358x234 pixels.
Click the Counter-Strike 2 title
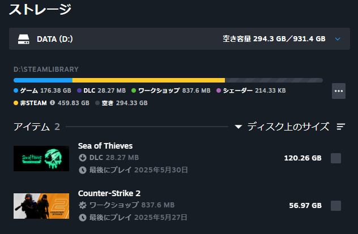tap(109, 193)
